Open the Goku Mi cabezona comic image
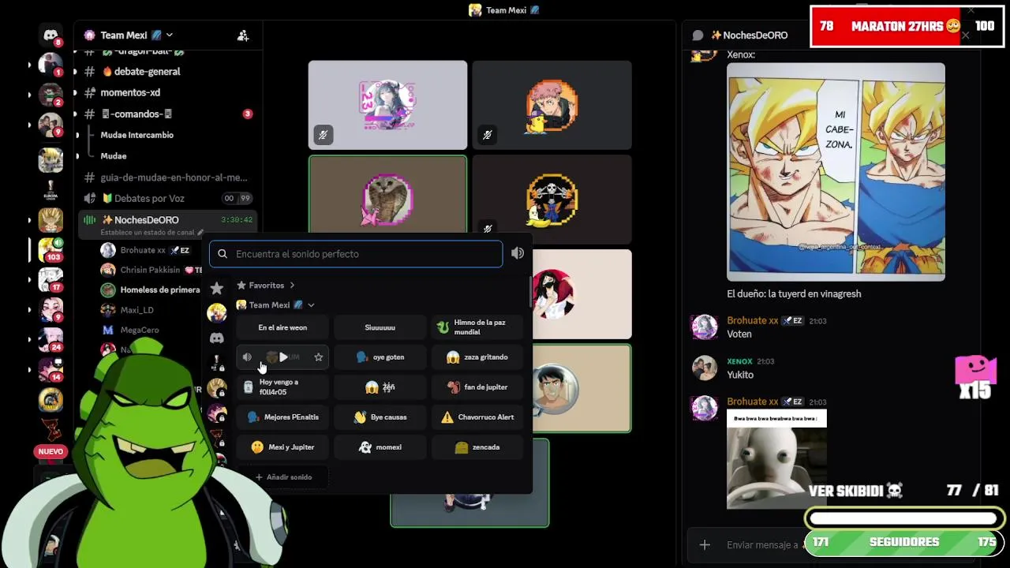The width and height of the screenshot is (1010, 568). click(836, 172)
